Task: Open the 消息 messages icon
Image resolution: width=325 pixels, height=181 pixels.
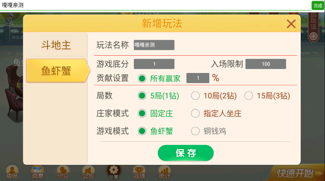Action: (x=37, y=172)
